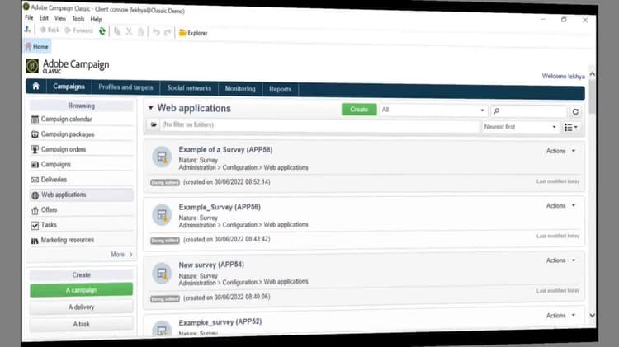This screenshot has width=619, height=347.
Task: Click the home icon in navigation bar
Action: click(x=36, y=86)
